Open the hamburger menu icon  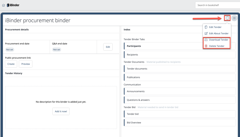(234, 18)
